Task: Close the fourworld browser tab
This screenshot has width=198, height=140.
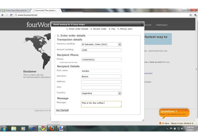Action: 59,10
